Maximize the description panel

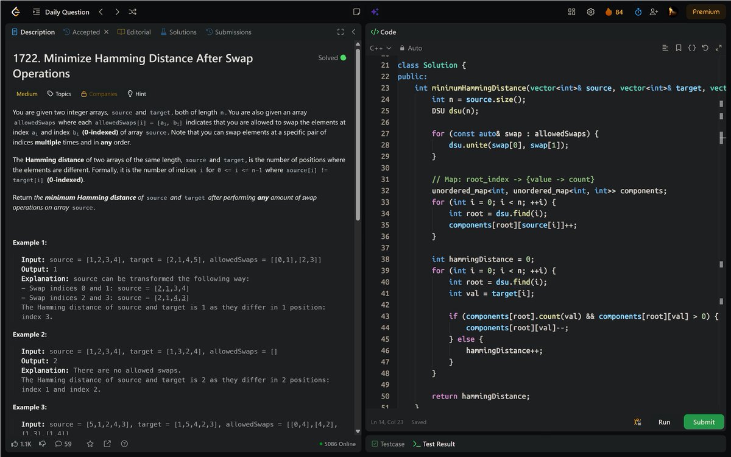[x=341, y=32]
